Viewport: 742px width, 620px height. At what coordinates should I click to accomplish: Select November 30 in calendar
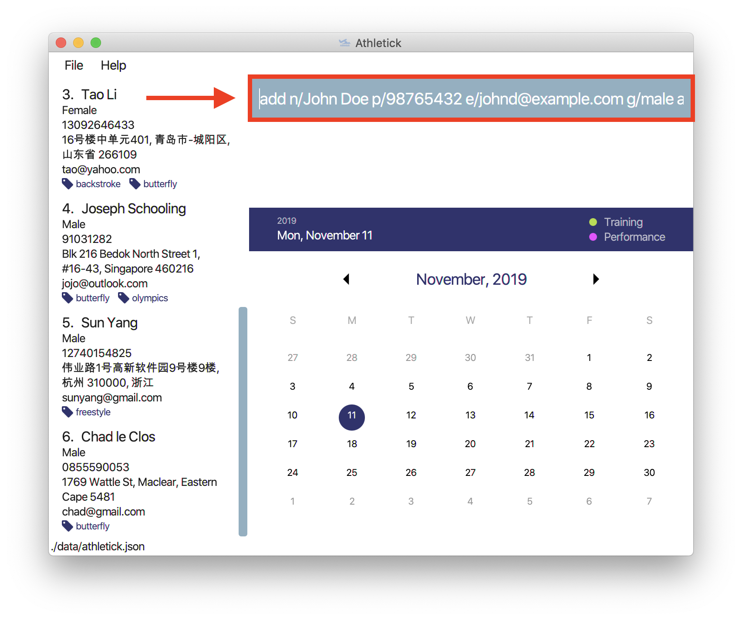[649, 472]
